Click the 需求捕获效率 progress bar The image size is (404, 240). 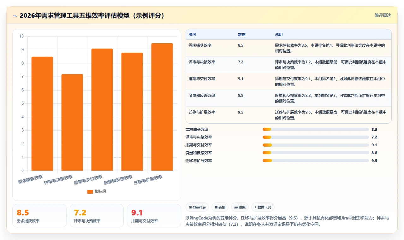tap(316, 129)
